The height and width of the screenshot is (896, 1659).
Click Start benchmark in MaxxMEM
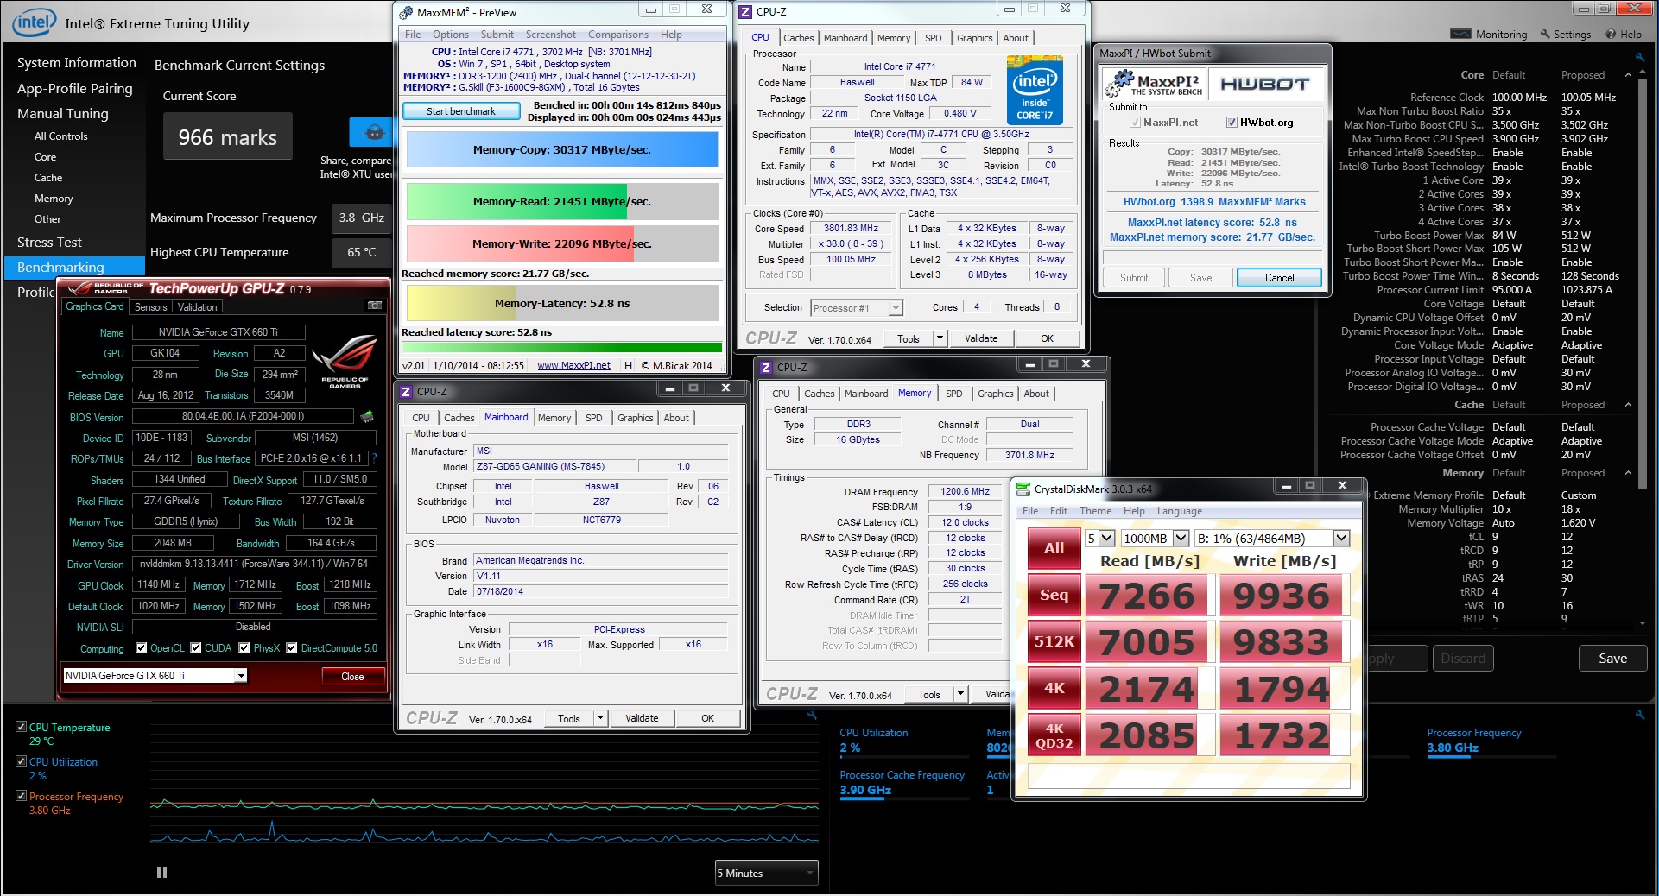[x=461, y=111]
